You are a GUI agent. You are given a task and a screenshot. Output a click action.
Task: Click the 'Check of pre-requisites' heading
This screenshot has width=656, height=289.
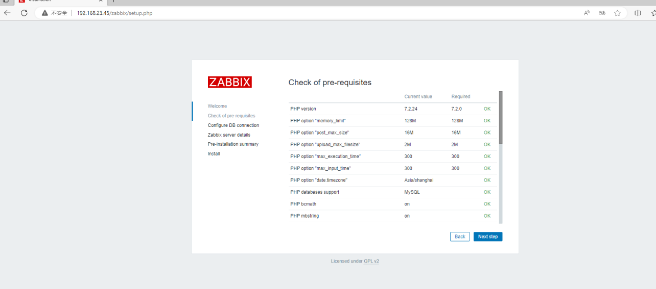click(x=330, y=82)
